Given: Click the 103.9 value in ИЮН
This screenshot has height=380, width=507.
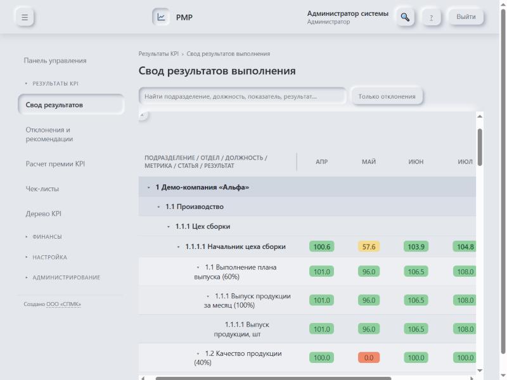Looking at the screenshot, I should coord(416,247).
